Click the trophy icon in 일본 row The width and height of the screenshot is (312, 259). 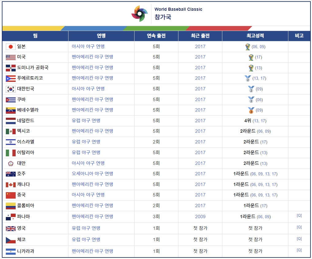point(248,47)
